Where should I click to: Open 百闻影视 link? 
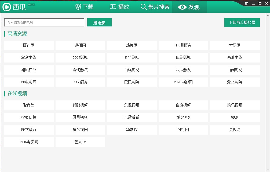point(235,70)
